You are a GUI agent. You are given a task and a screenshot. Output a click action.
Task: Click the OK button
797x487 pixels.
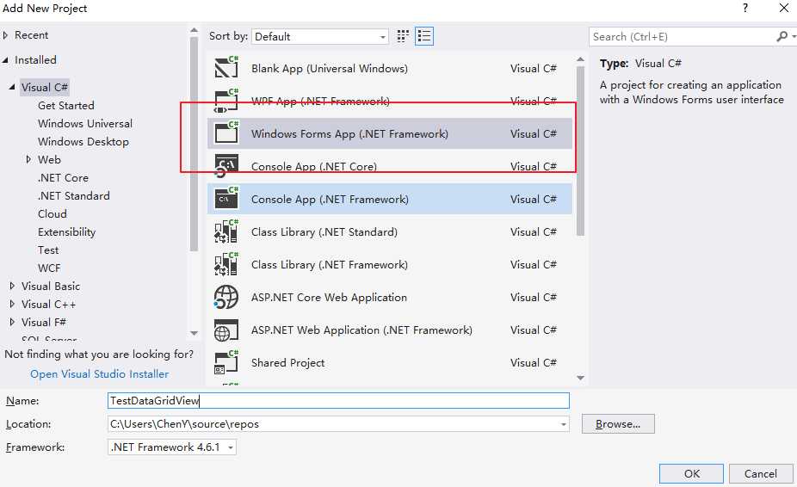coord(691,474)
